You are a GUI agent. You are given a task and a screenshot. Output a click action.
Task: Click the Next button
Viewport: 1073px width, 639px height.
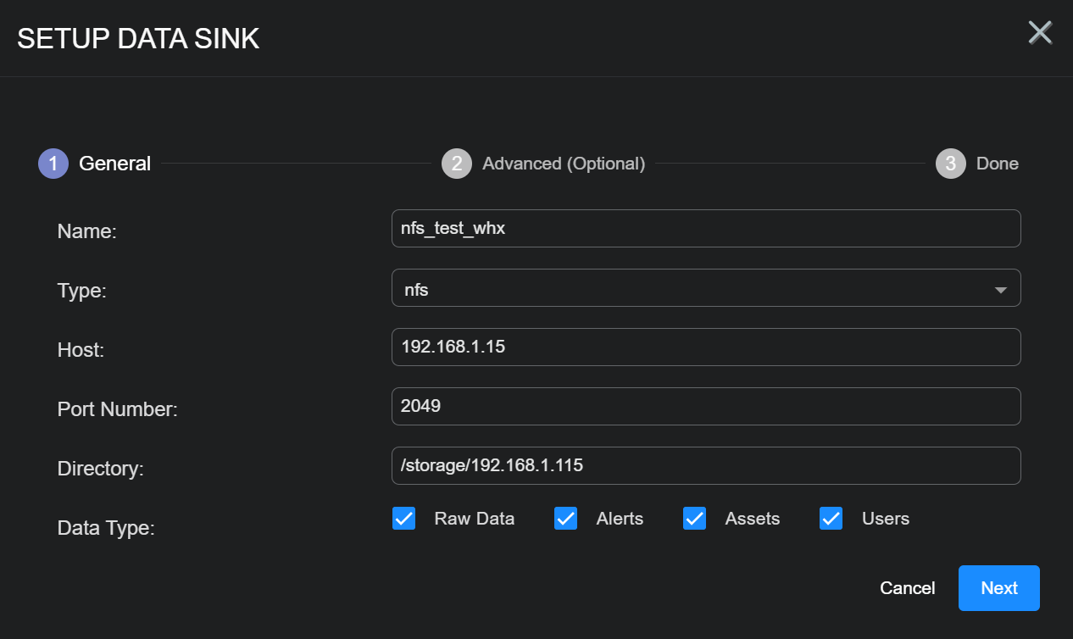[x=998, y=587]
